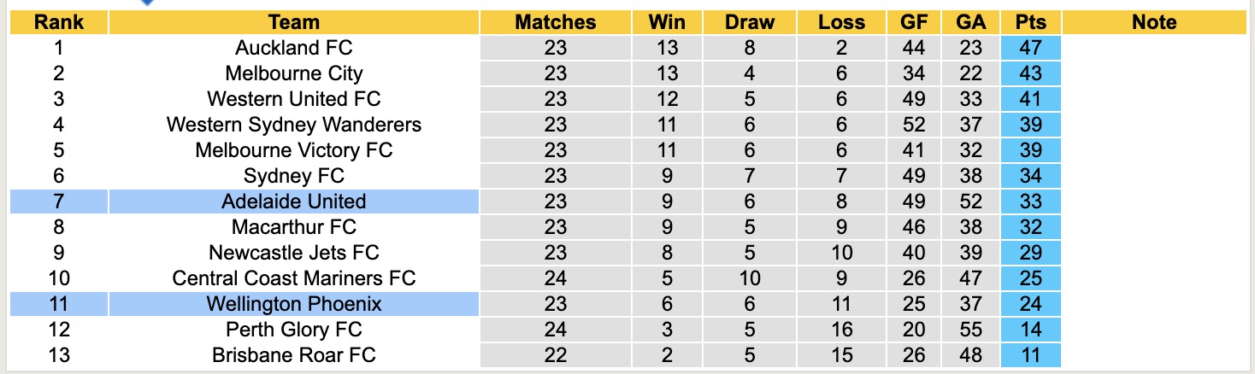Open the Brisbane Roar FC team name
Image resolution: width=1255 pixels, height=374 pixels.
[293, 355]
